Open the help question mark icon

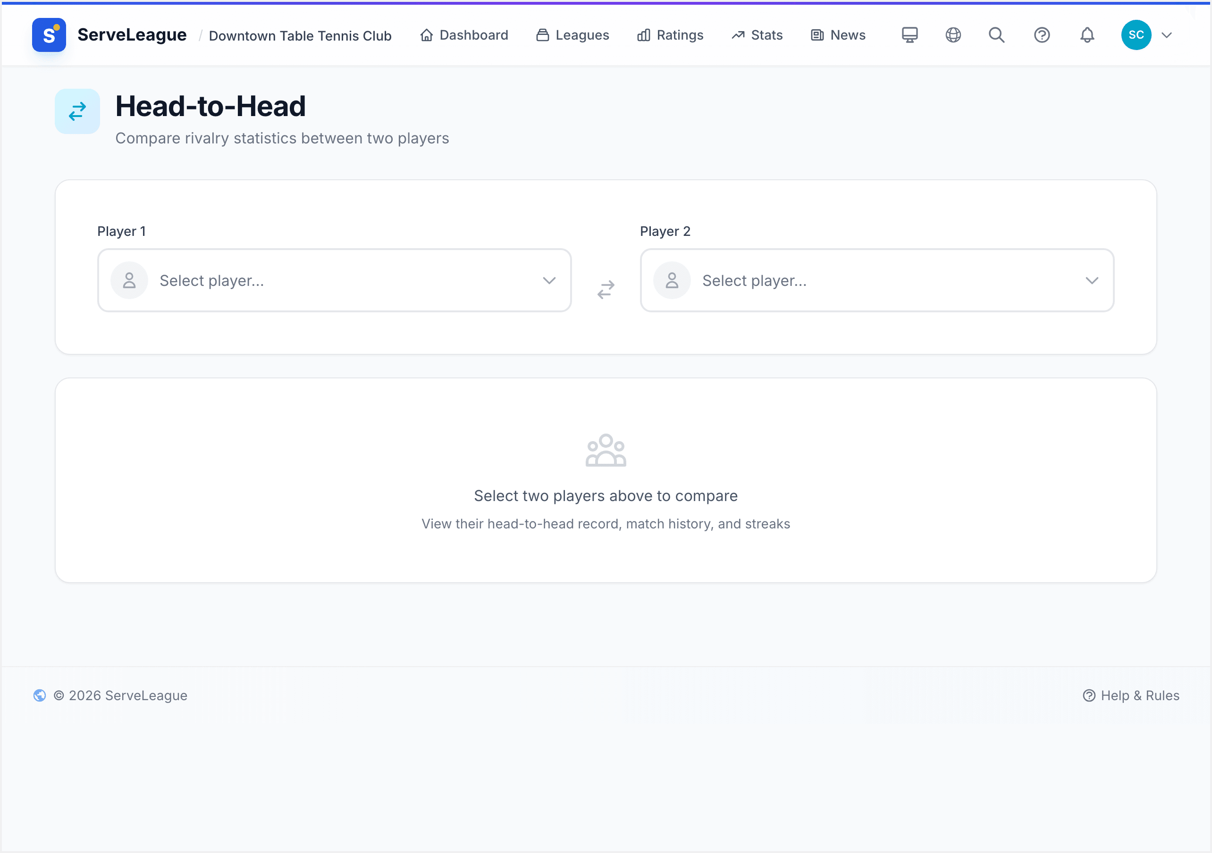pyautogui.click(x=1042, y=35)
